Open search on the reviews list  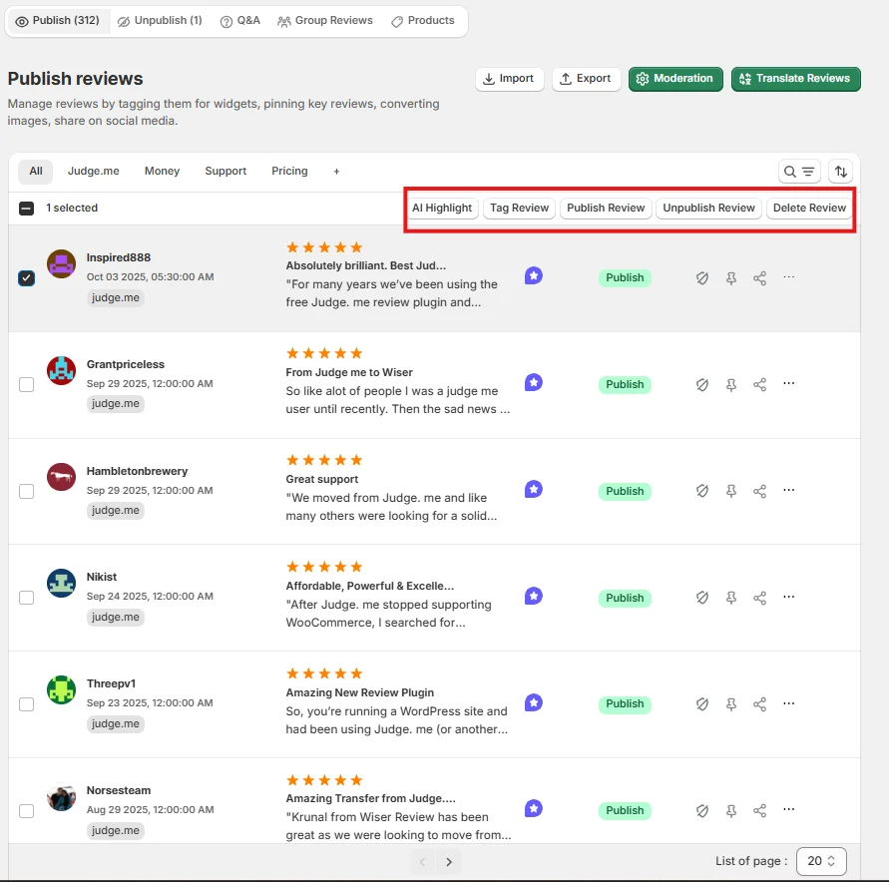click(792, 171)
